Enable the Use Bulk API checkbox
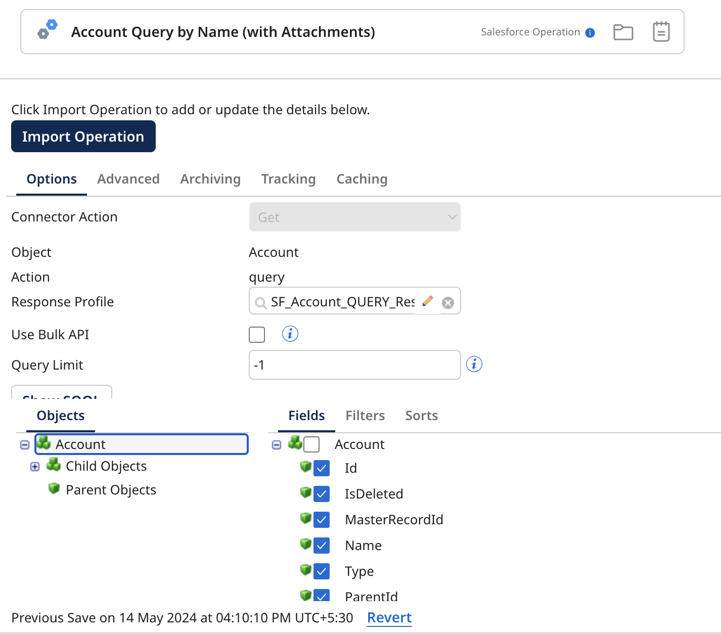 (257, 334)
